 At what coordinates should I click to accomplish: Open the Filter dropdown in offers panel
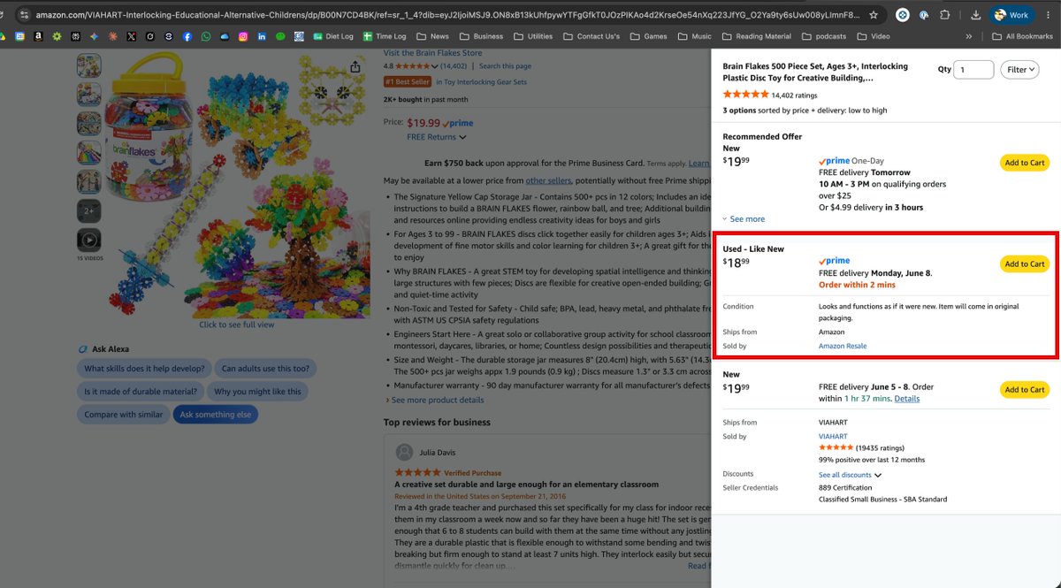coord(1019,70)
